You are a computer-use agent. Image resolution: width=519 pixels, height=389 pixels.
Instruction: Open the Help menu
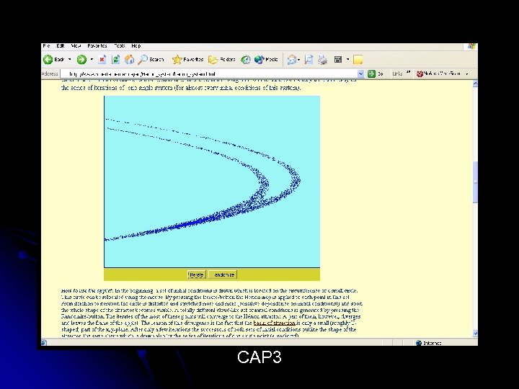click(x=136, y=46)
